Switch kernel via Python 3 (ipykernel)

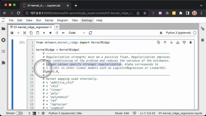178,33
